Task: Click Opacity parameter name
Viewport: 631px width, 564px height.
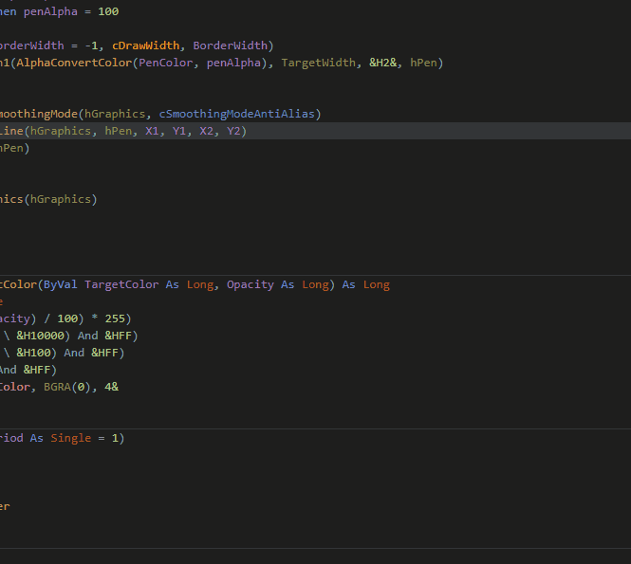Action: 251,284
